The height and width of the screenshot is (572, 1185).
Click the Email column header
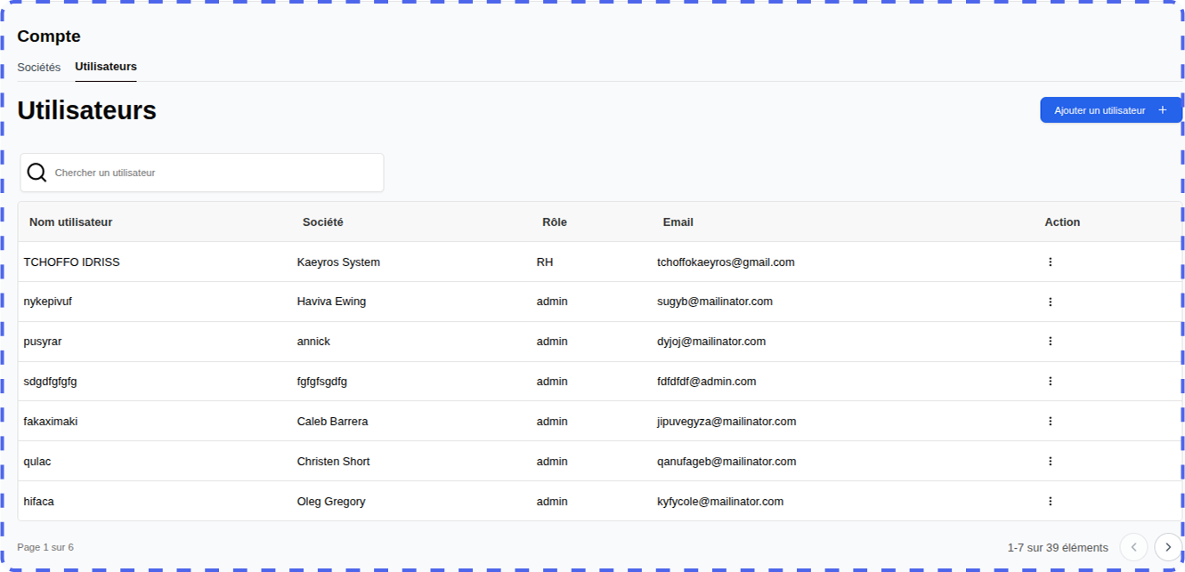click(x=678, y=222)
